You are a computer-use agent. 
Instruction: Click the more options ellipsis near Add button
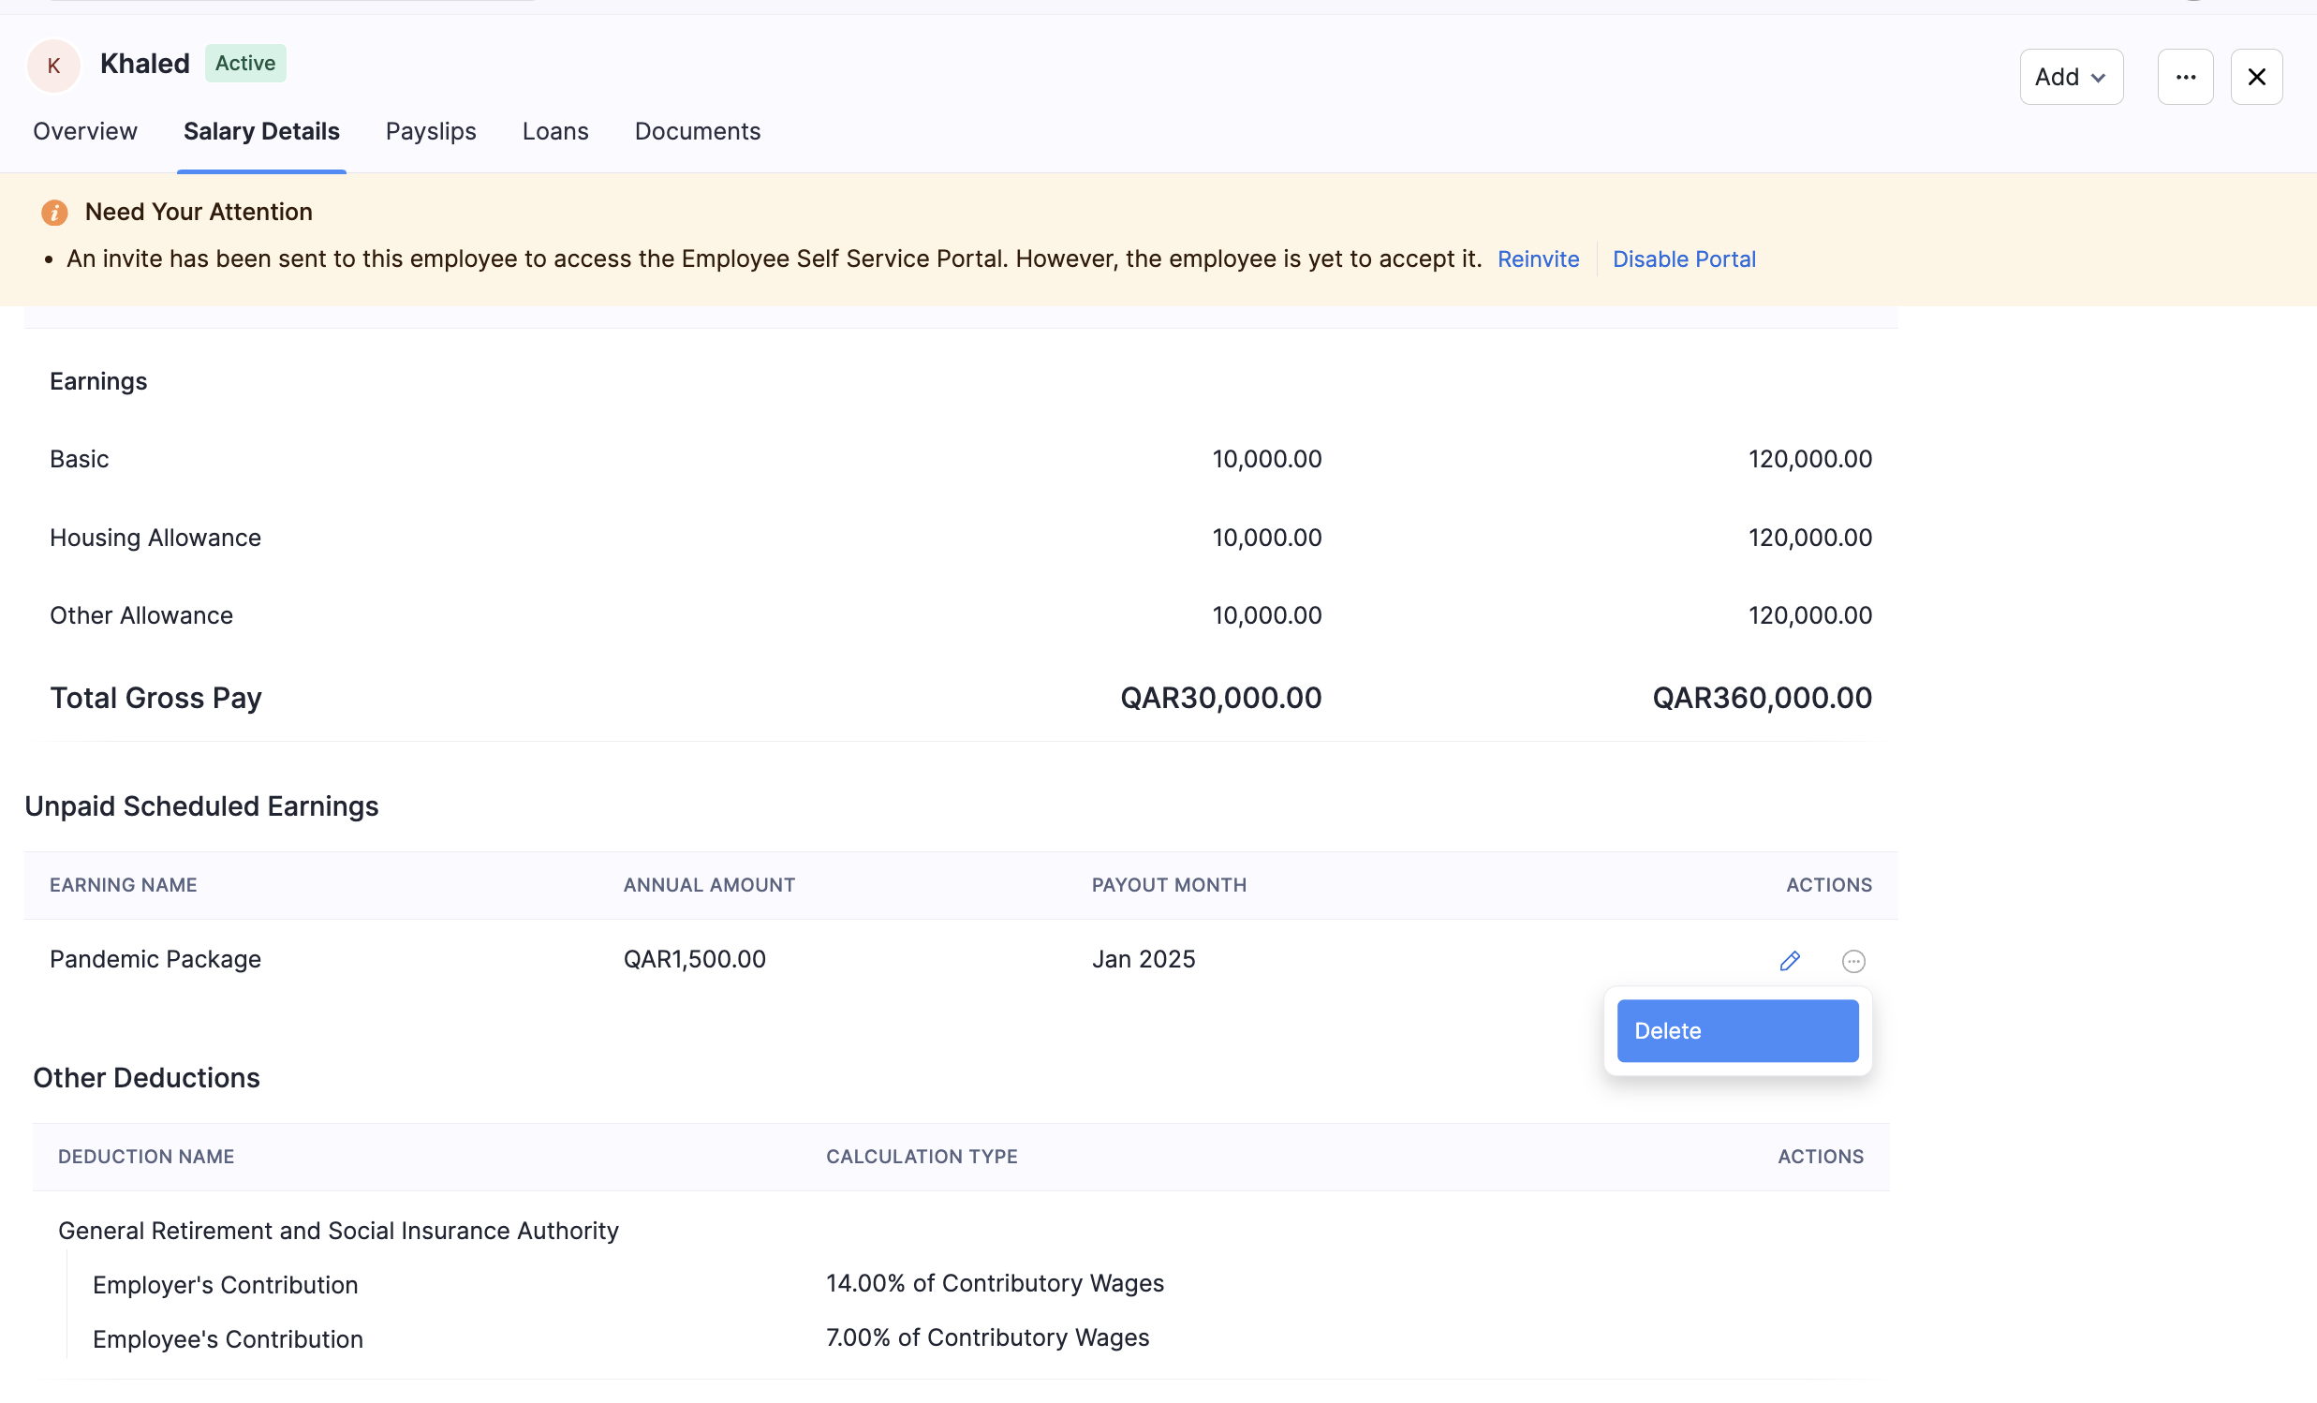pos(2185,76)
